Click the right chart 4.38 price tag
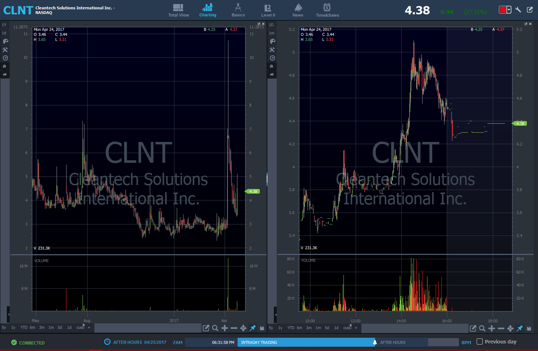 point(519,124)
